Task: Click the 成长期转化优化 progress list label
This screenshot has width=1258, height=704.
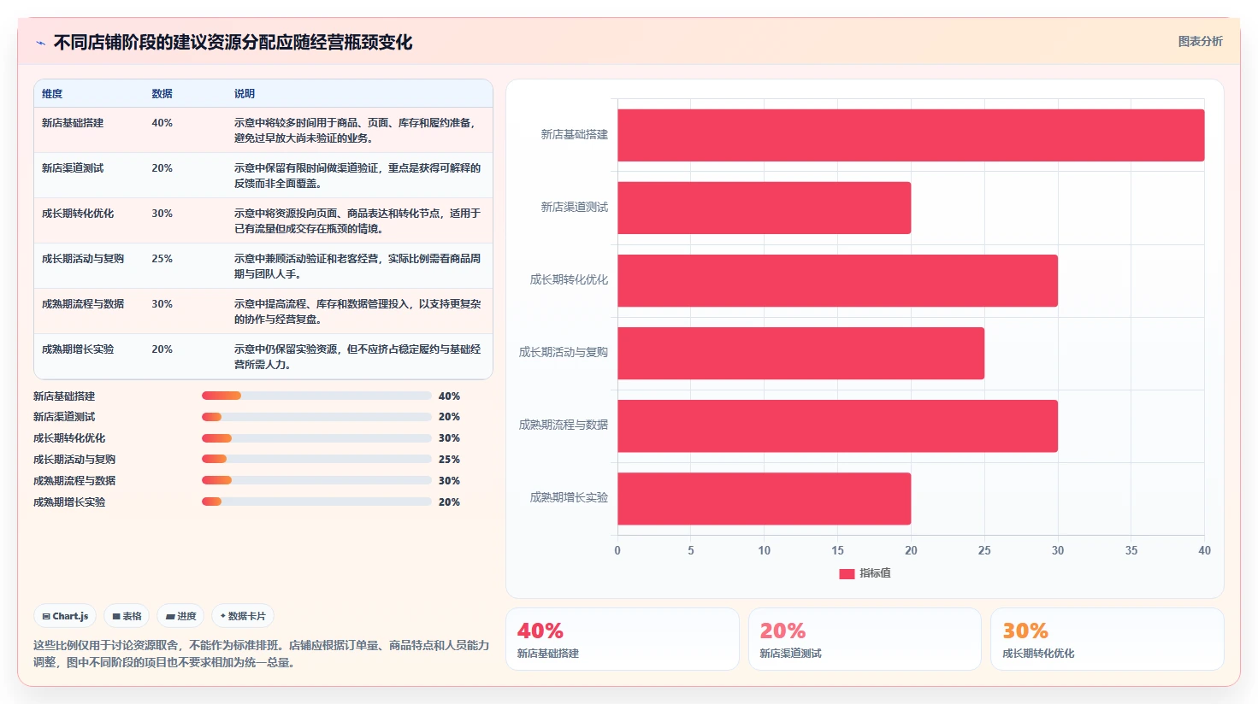Action: 69,438
